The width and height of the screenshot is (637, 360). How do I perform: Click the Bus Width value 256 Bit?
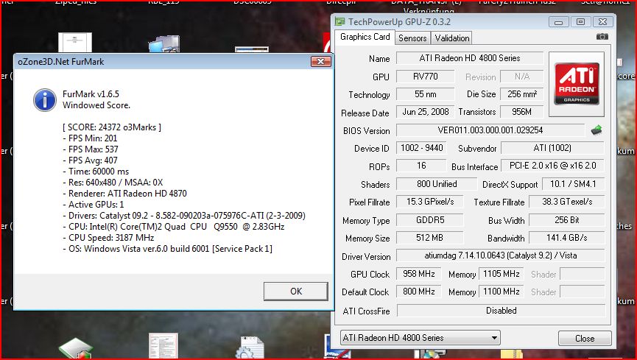tap(567, 220)
